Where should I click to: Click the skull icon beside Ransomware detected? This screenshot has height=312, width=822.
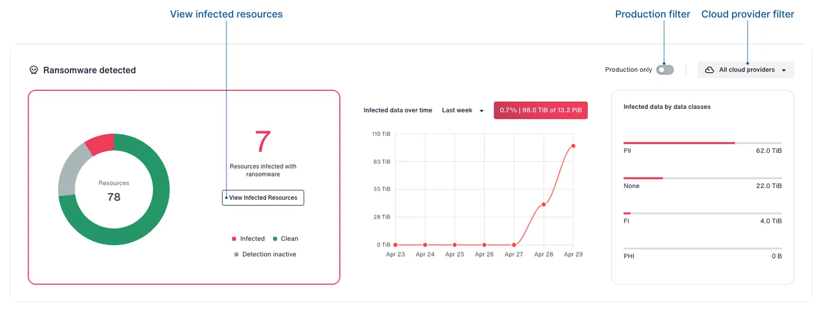(x=34, y=70)
